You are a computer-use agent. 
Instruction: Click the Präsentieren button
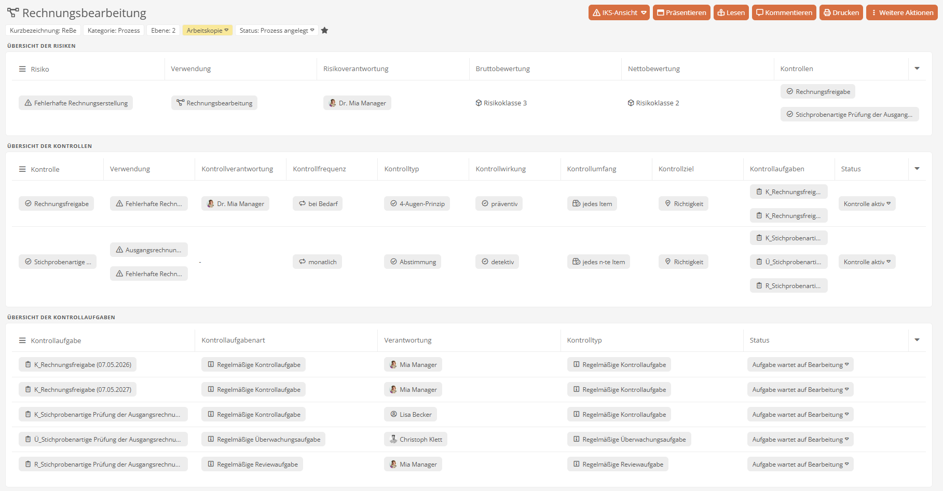coord(681,12)
